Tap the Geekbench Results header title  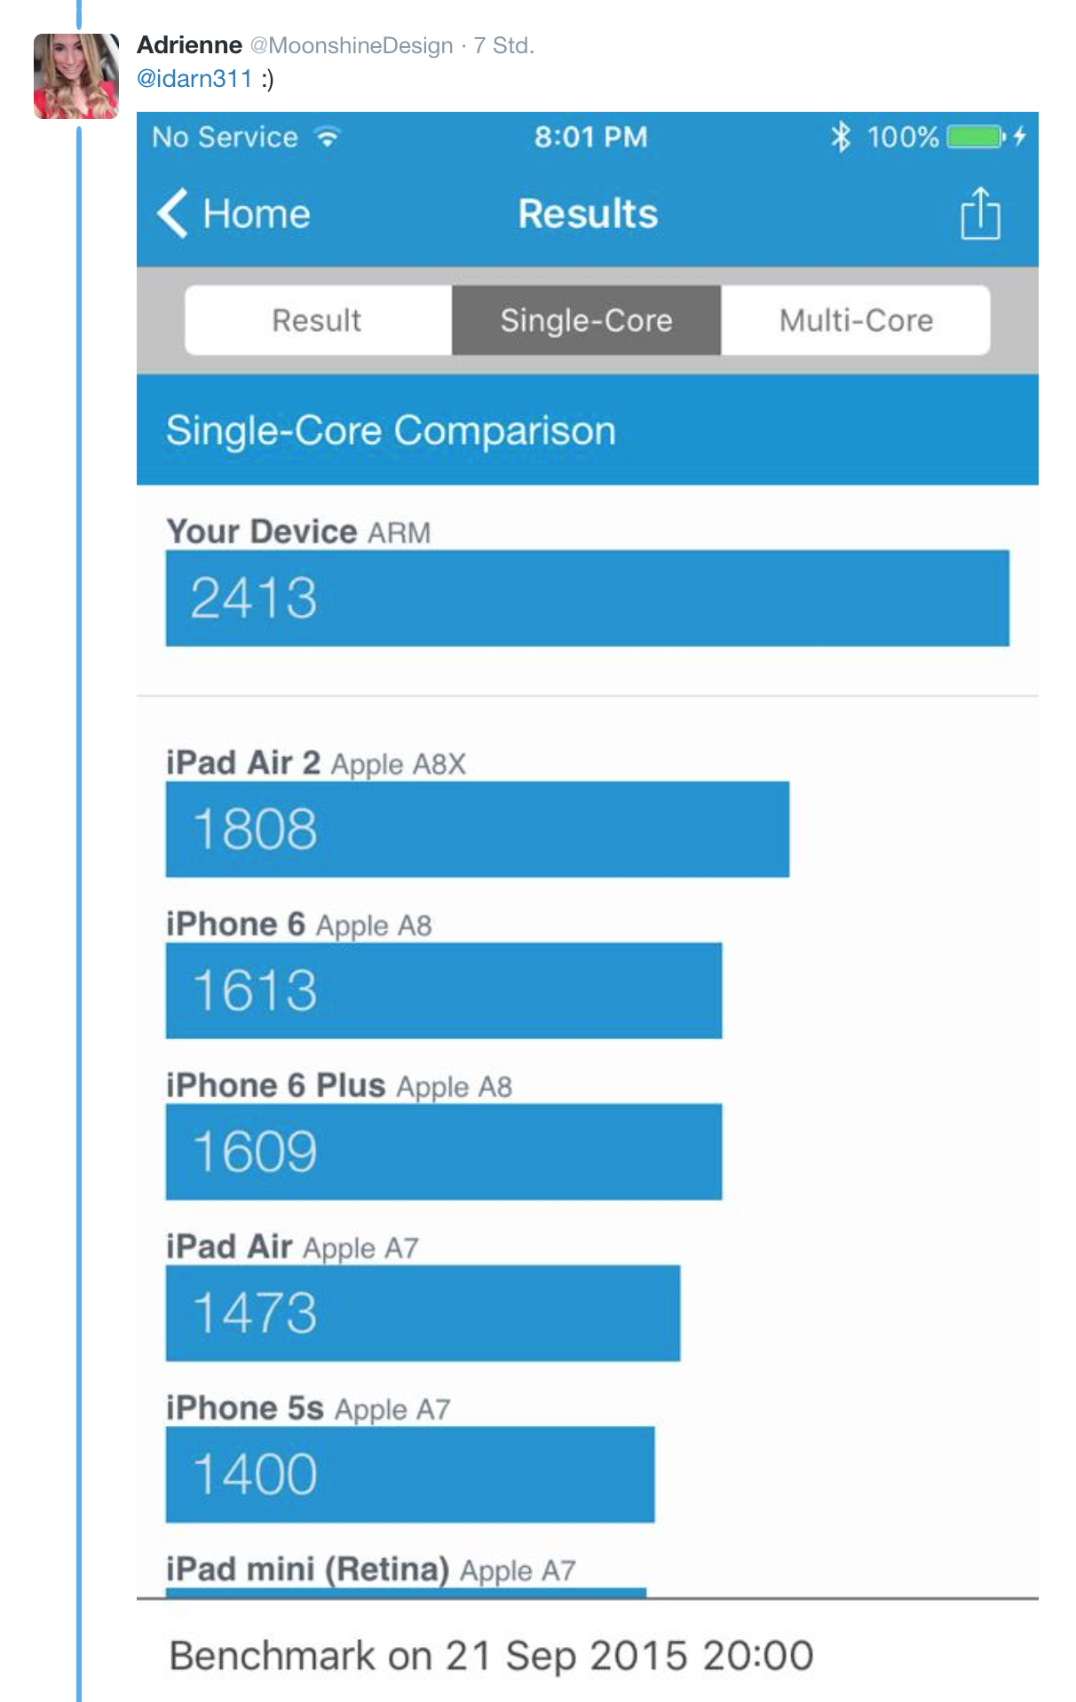coord(588,214)
